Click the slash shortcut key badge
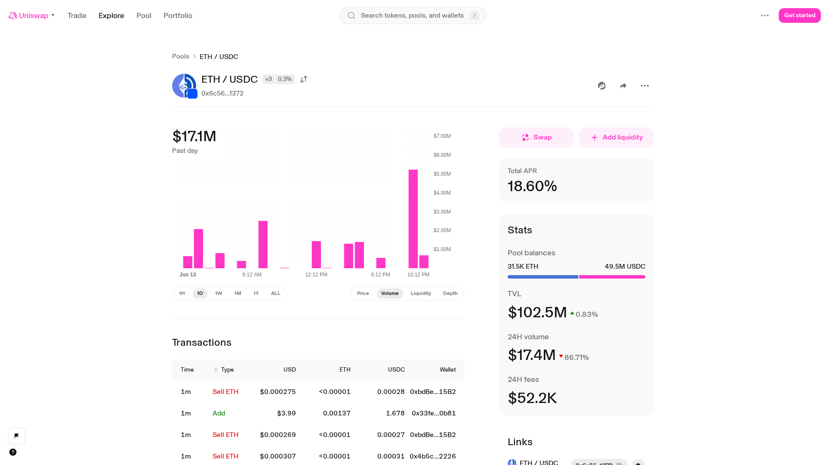Screen dimensions: 826x465 tap(475, 15)
